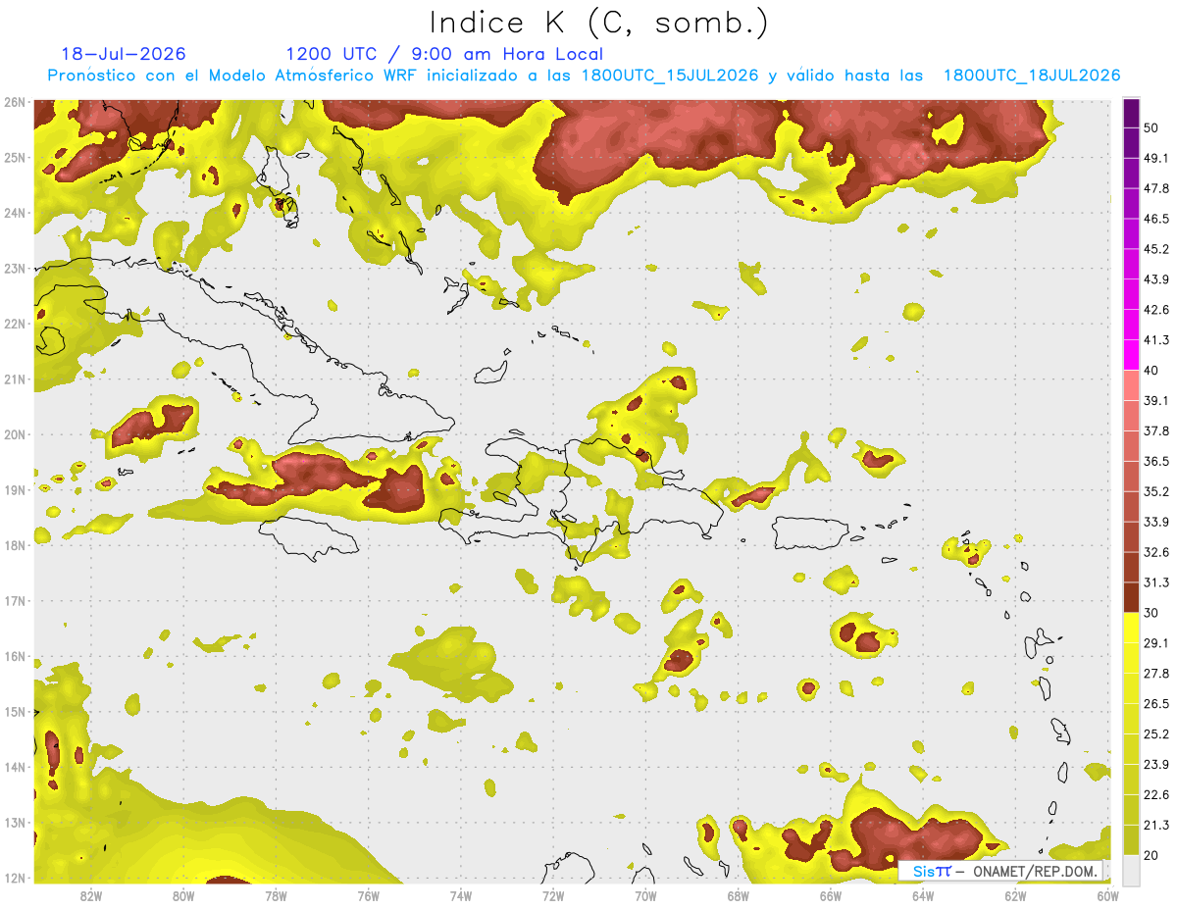Click the colorbar value '30'

tap(1152, 613)
